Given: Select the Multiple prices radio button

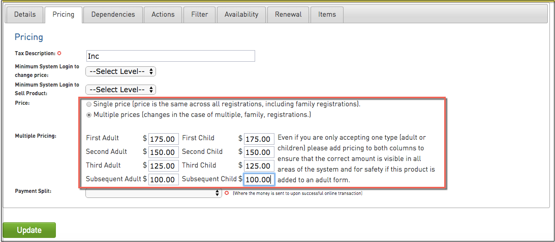Looking at the screenshot, I should point(89,115).
